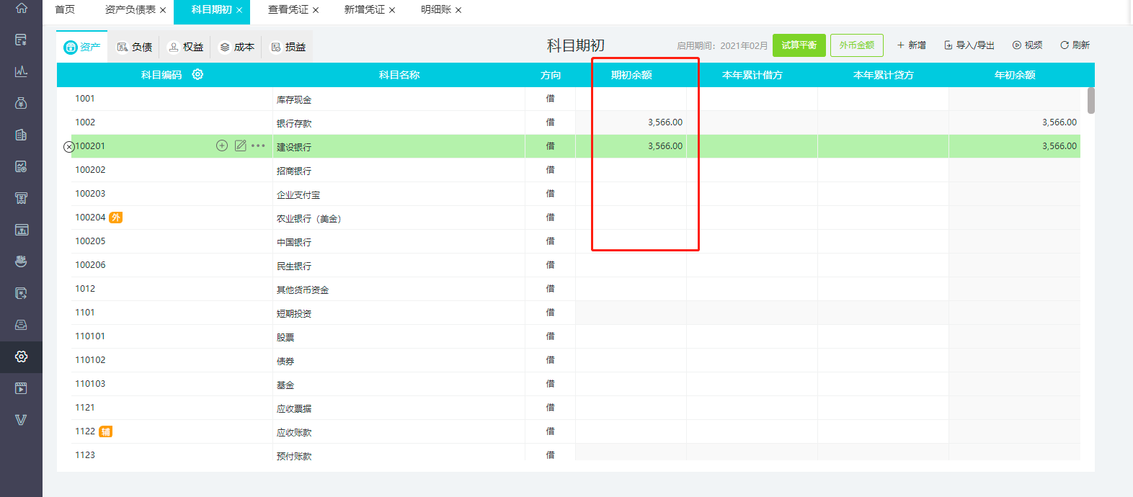The height and width of the screenshot is (497, 1133).
Task: Select the 权益 category tab
Action: coord(186,47)
